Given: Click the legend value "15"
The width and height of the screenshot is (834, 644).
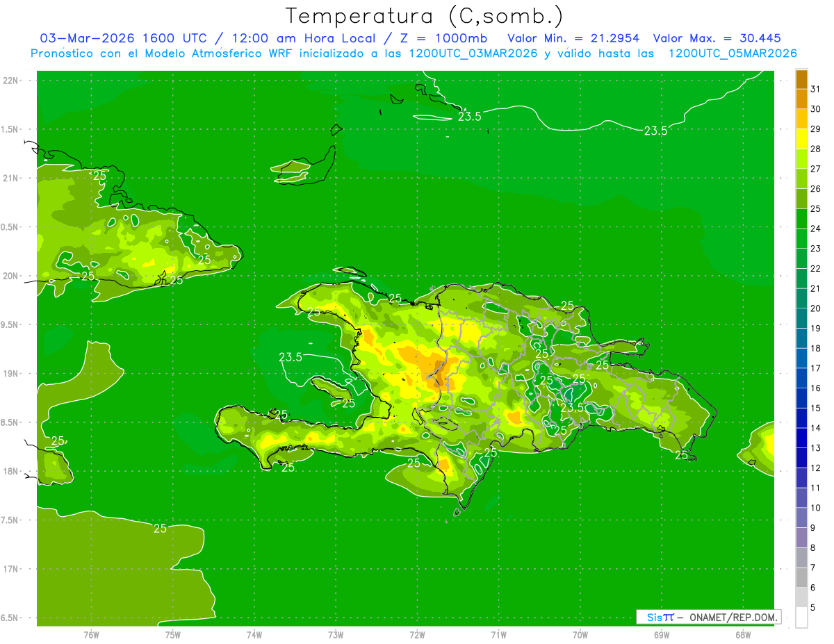Looking at the screenshot, I should pyautogui.click(x=816, y=408).
